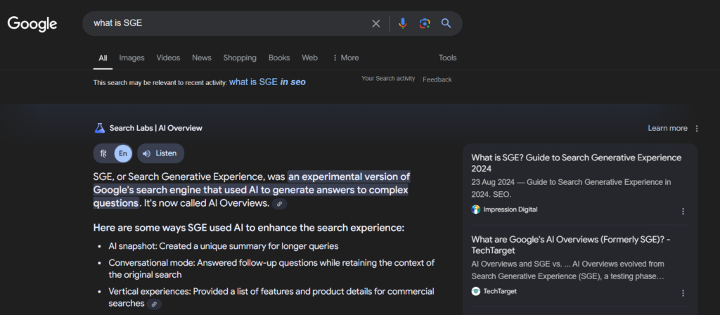Screen dimensions: 720x315
Task: Open options for the TechTarget result
Action: [x=683, y=293]
